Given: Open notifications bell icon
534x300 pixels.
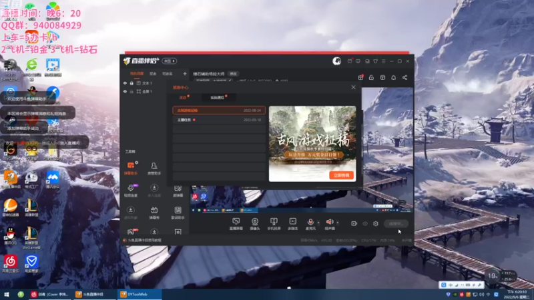Looking at the screenshot, I should 393,77.
